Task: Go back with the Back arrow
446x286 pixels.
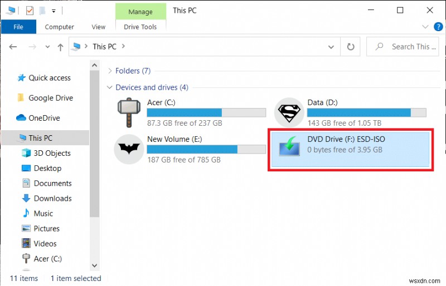Action: click(13, 47)
